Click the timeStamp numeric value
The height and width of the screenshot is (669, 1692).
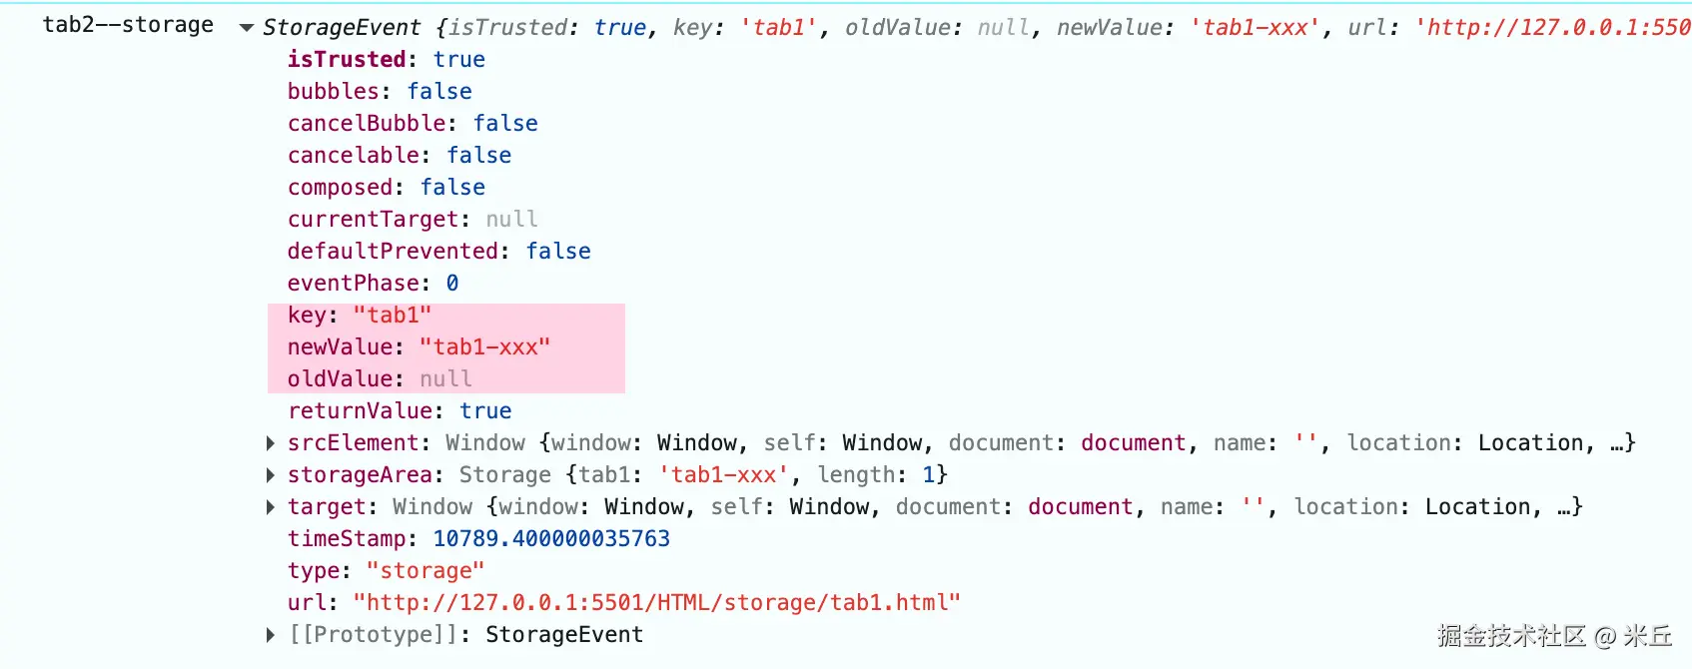click(x=551, y=539)
